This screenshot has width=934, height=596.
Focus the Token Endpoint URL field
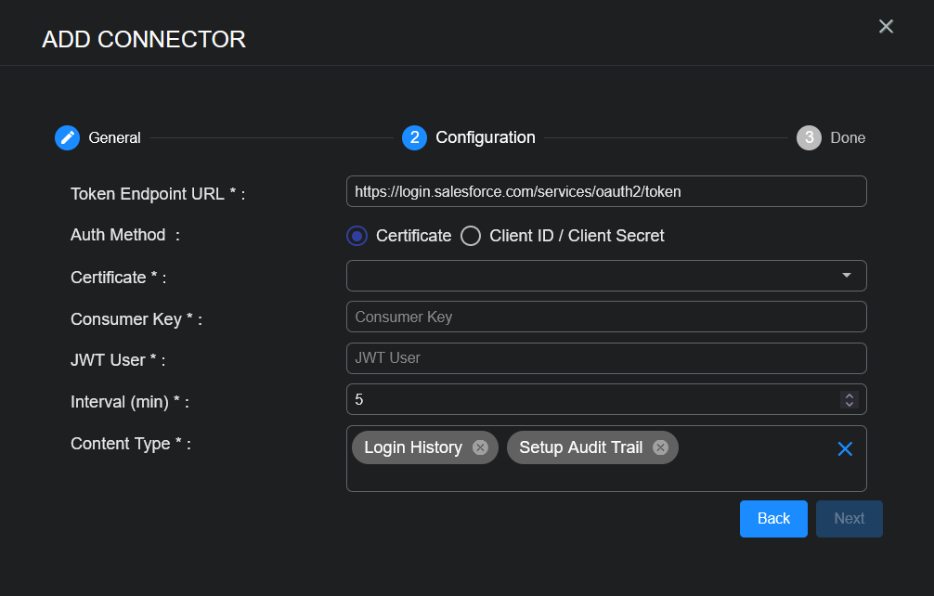(x=605, y=191)
